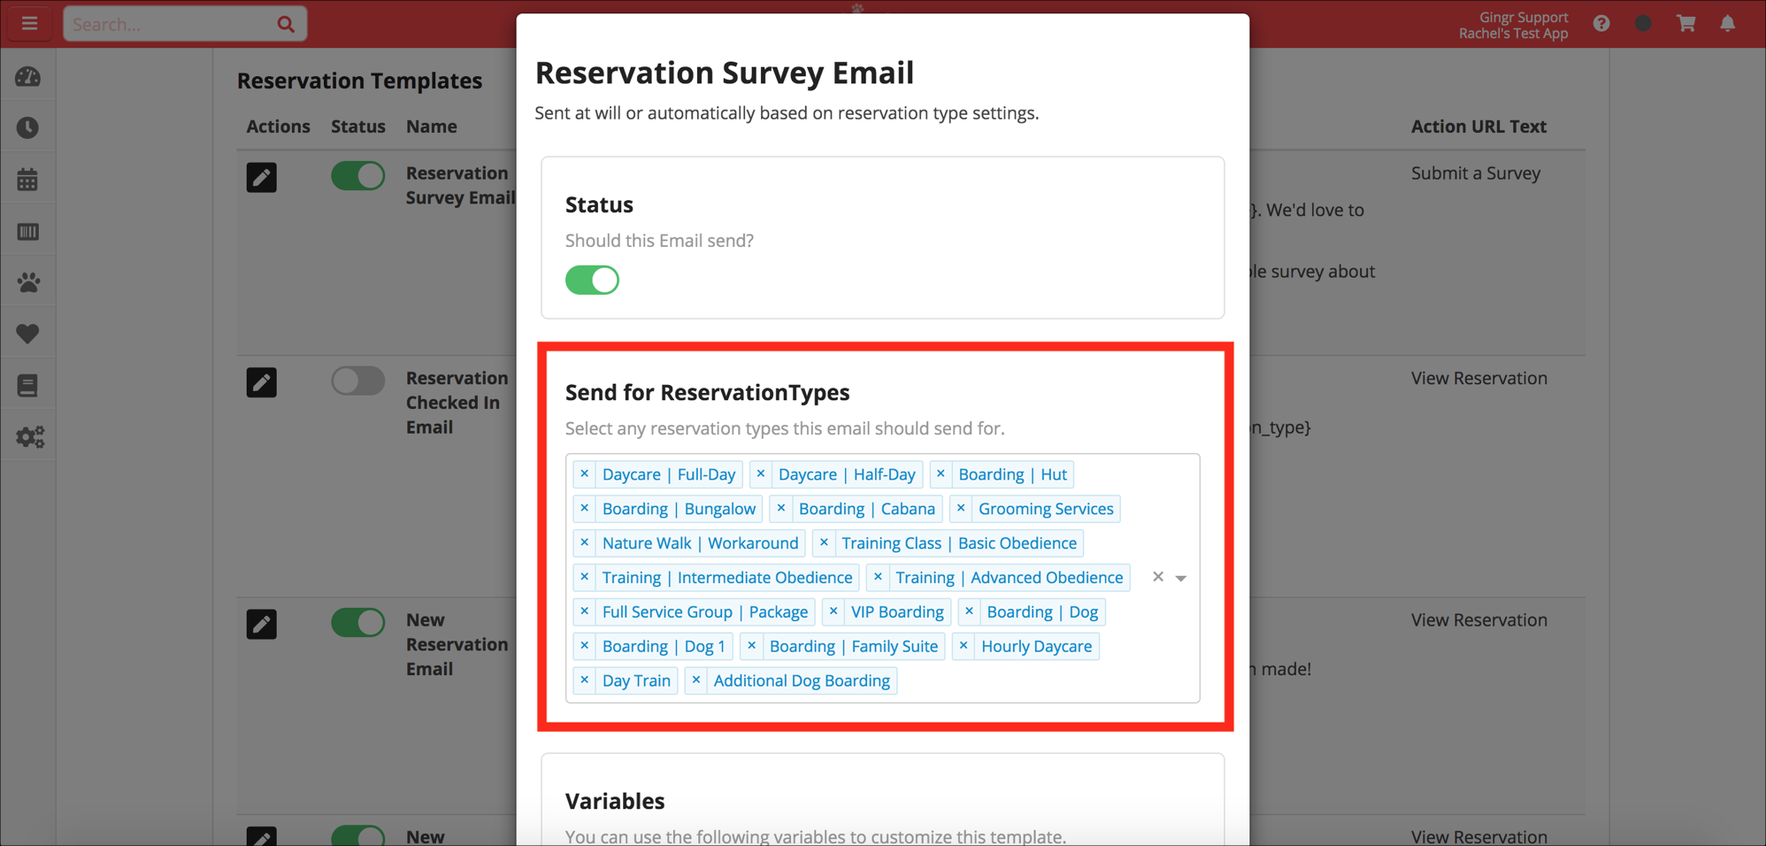1766x846 pixels.
Task: Click the Submit a Survey action text
Action: point(1476,173)
